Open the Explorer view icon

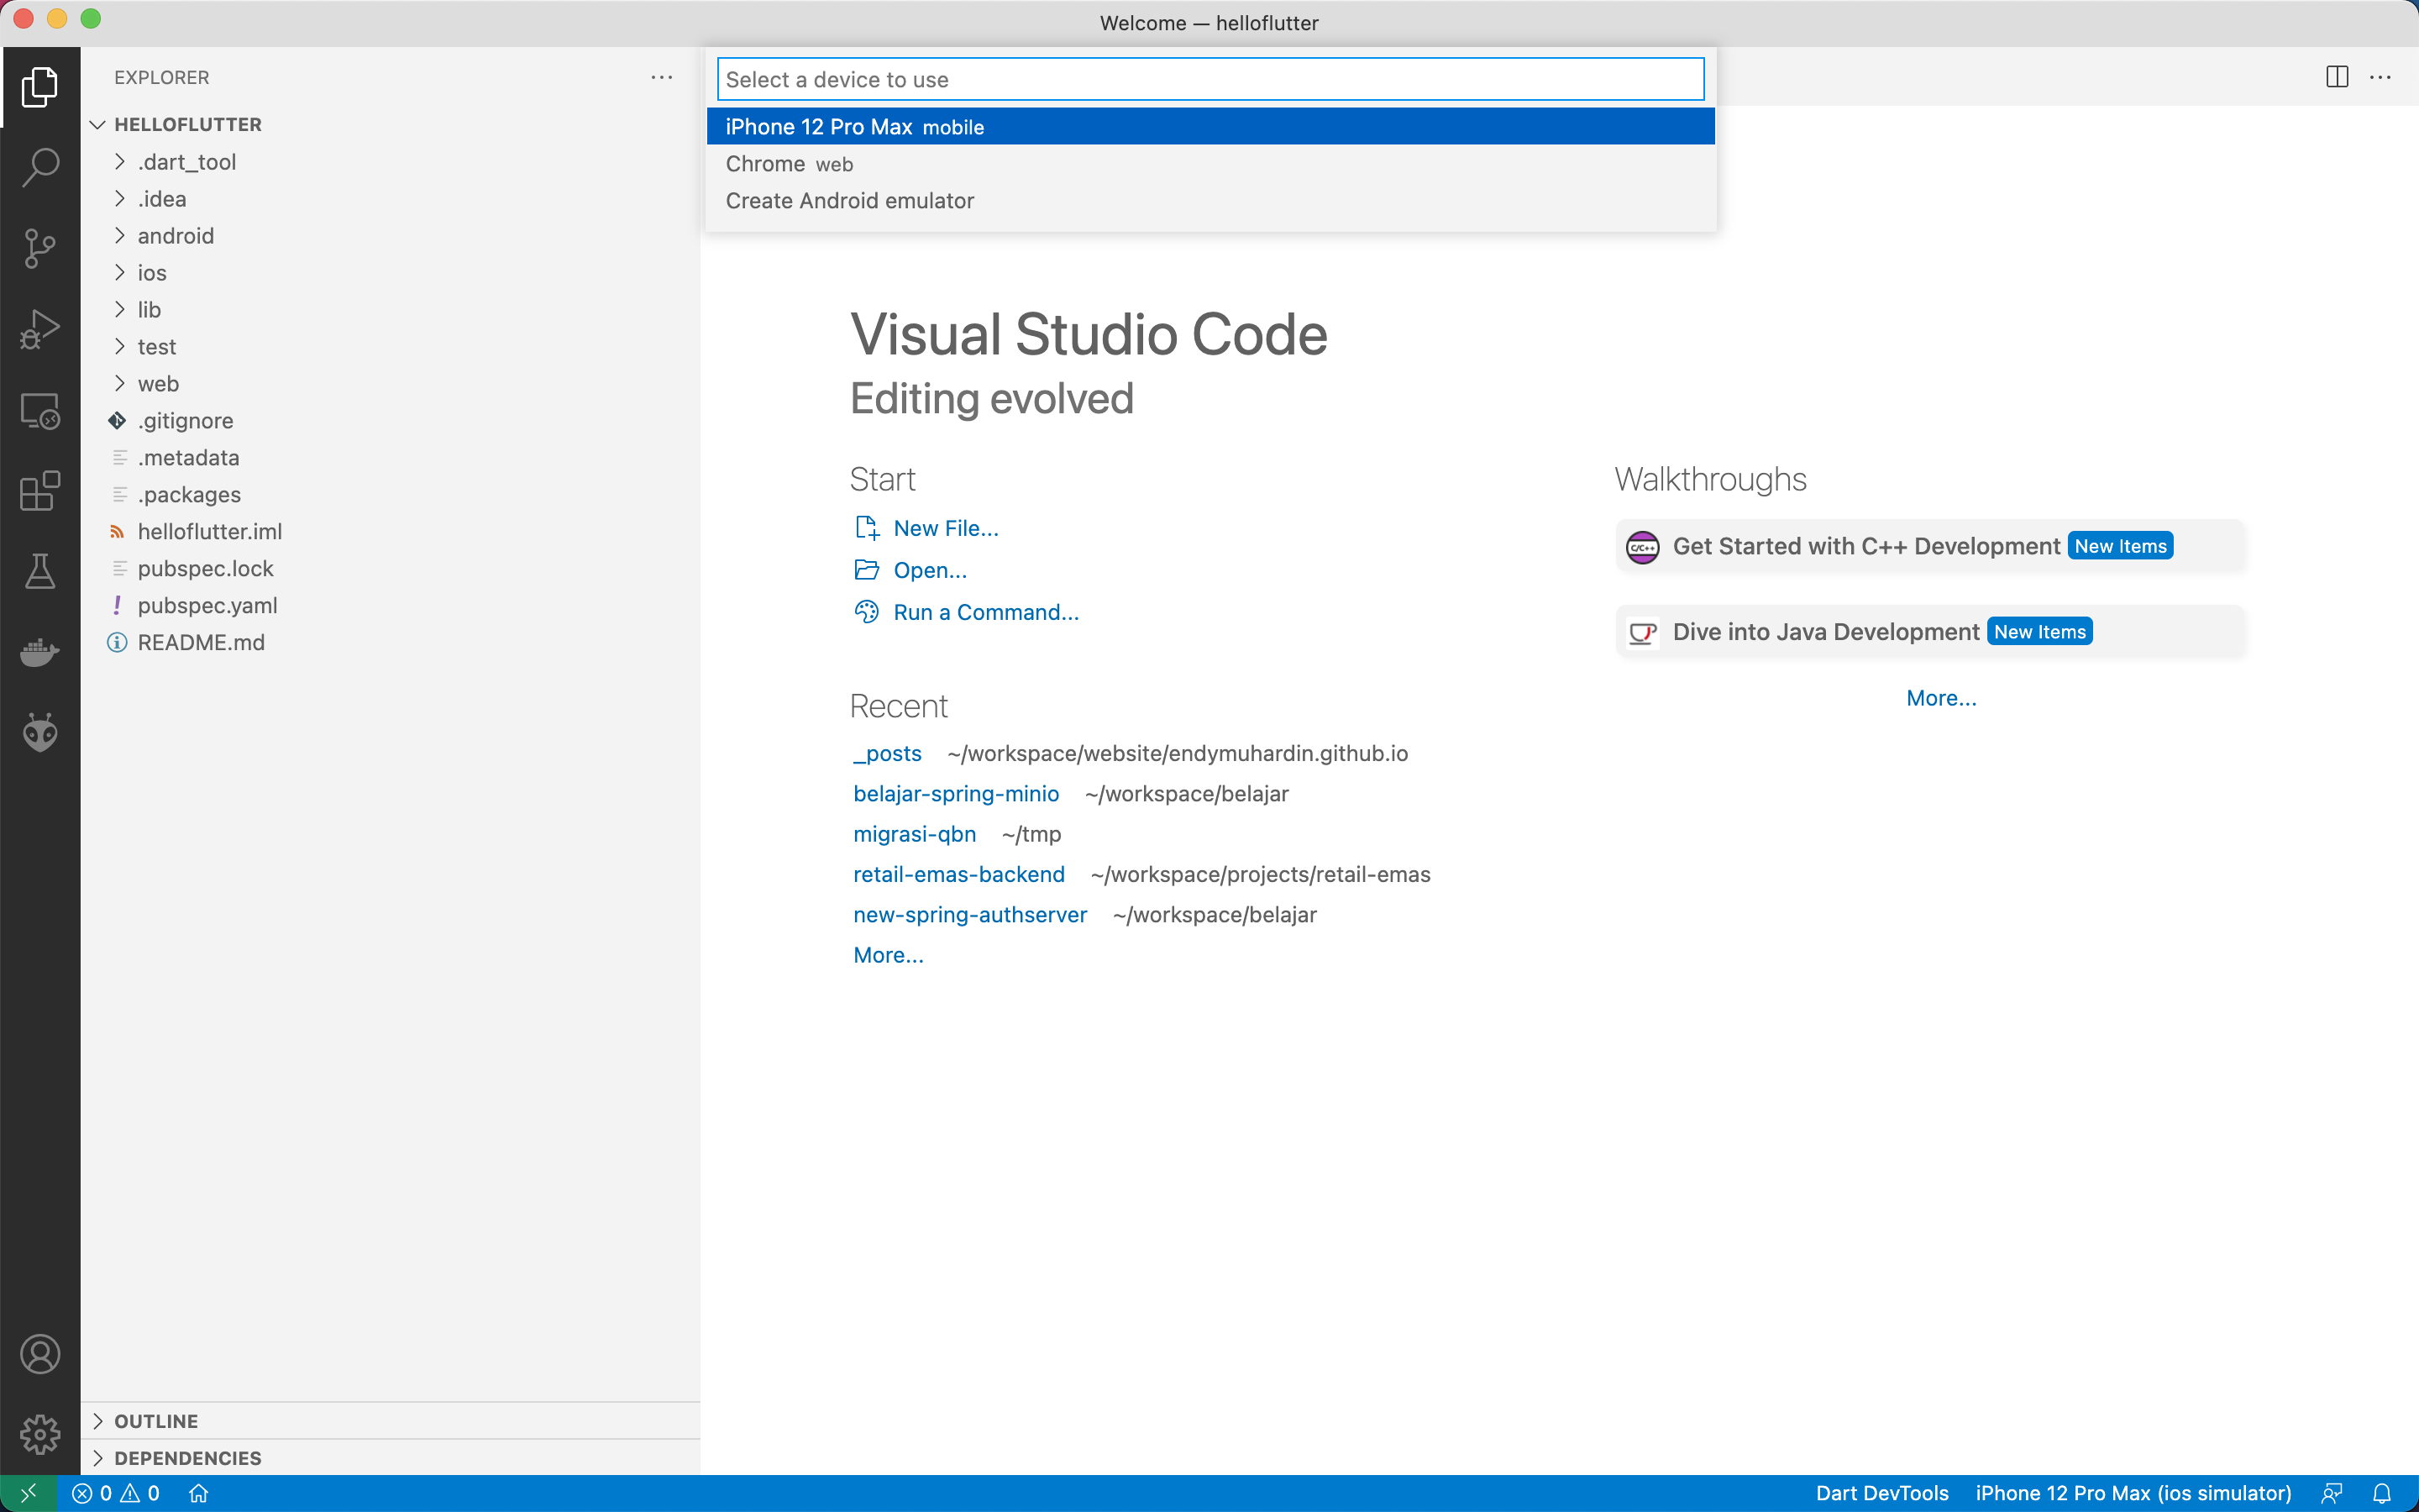point(40,87)
